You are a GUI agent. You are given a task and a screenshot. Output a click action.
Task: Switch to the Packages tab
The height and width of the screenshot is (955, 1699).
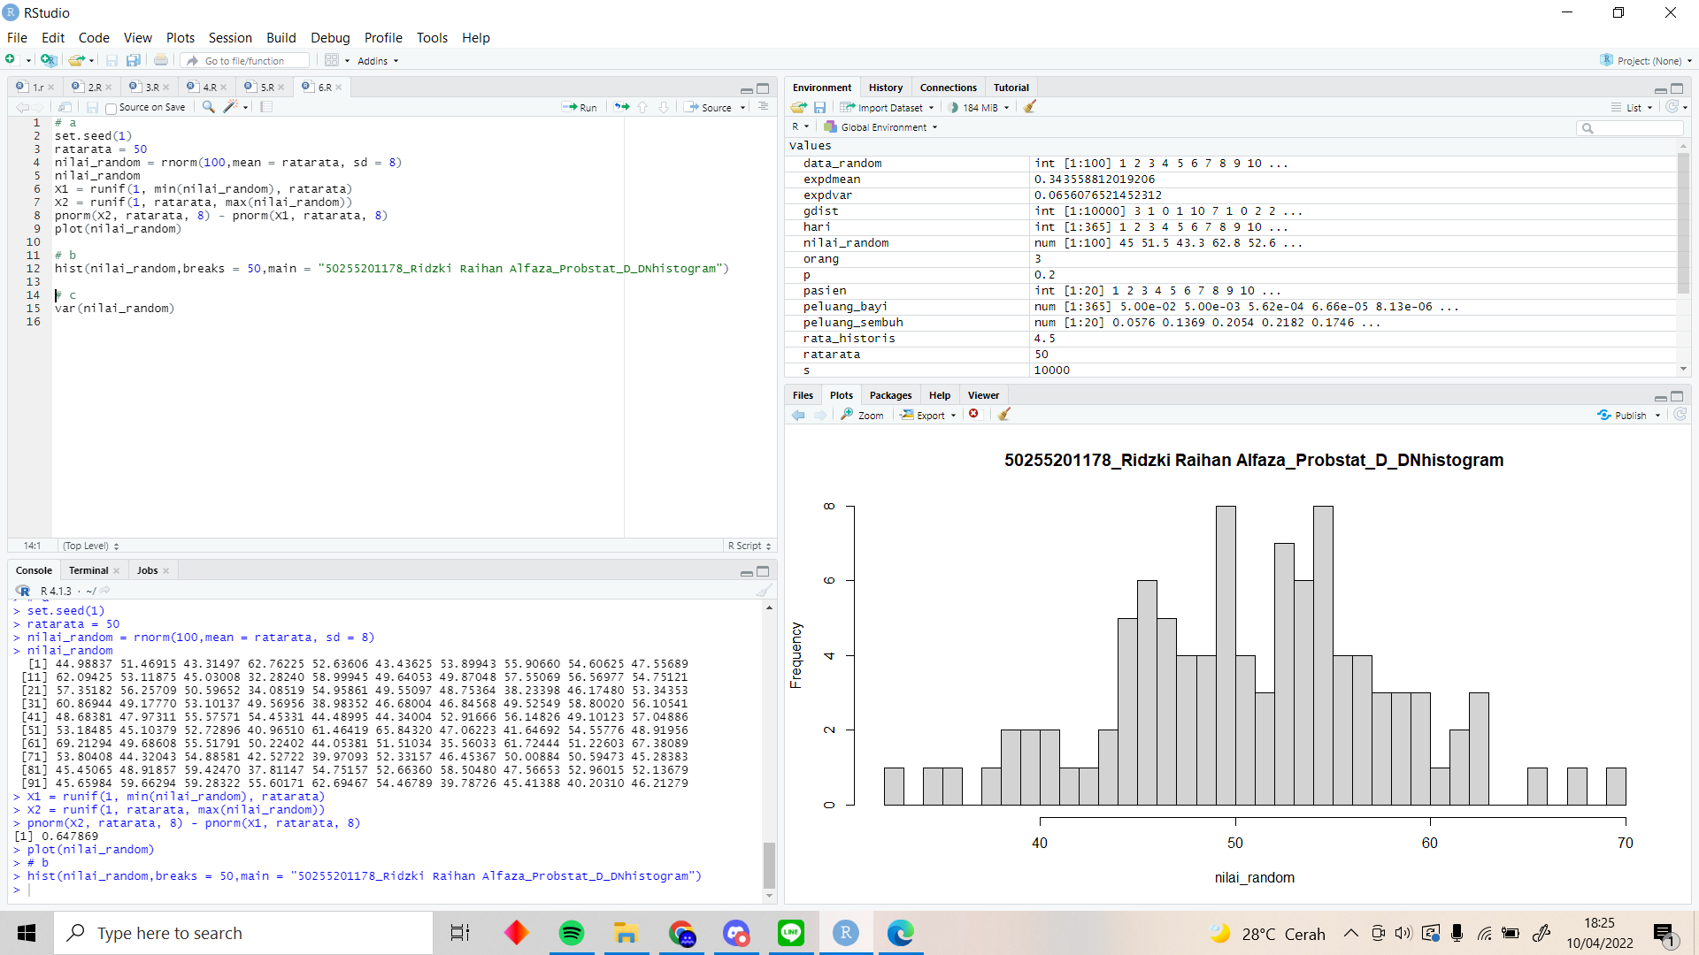click(890, 395)
